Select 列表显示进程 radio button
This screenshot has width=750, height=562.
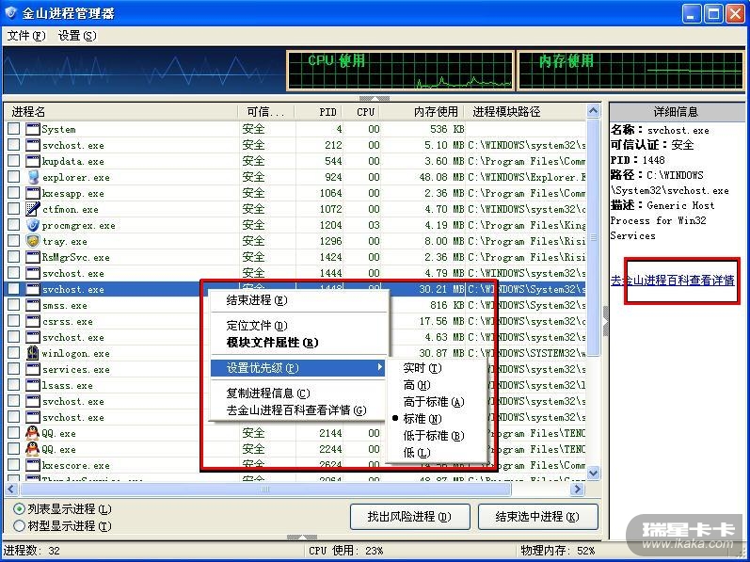pos(19,509)
